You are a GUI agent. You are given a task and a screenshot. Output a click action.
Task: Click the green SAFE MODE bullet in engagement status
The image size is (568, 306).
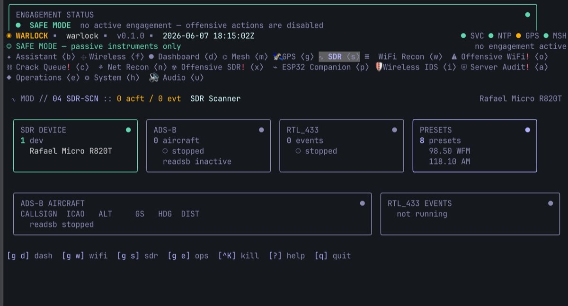point(18,25)
